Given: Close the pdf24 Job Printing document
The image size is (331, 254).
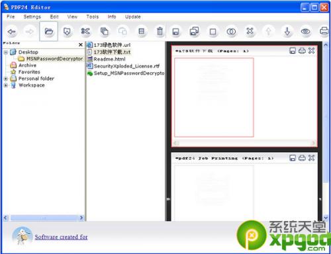Looking at the screenshot, I should coord(311,157).
